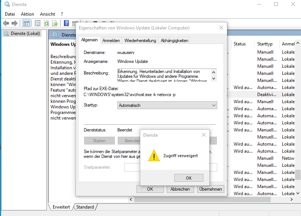Sort services by the Anmel... column header
The height and width of the screenshot is (216, 301).
(x=288, y=44)
